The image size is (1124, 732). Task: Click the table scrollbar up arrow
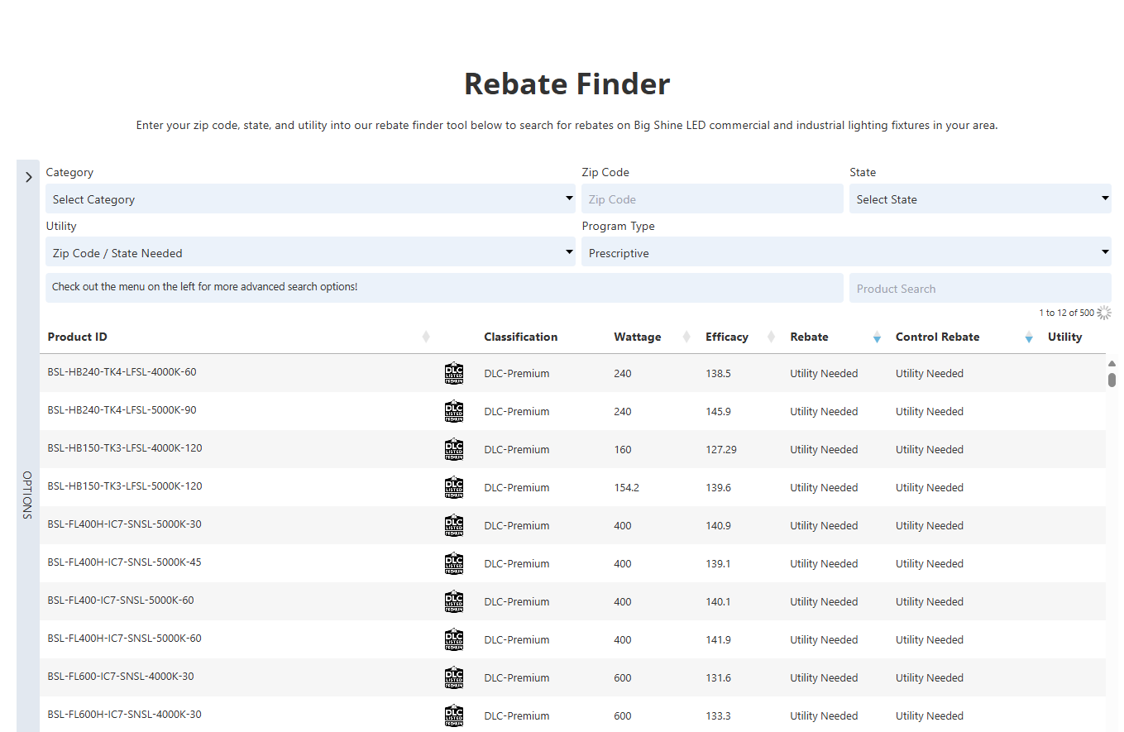click(1112, 364)
